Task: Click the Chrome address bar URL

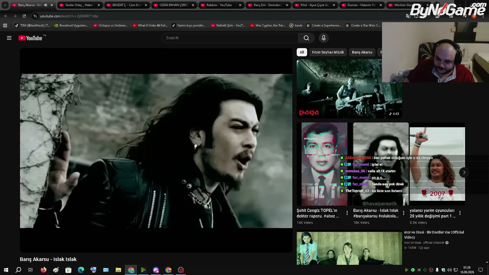Action: [x=70, y=16]
